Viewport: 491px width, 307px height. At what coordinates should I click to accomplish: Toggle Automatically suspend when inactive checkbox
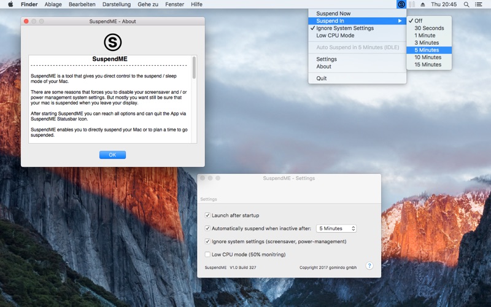click(207, 228)
